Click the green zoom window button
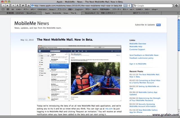Screen dimensions: 180x118 point(9,2)
